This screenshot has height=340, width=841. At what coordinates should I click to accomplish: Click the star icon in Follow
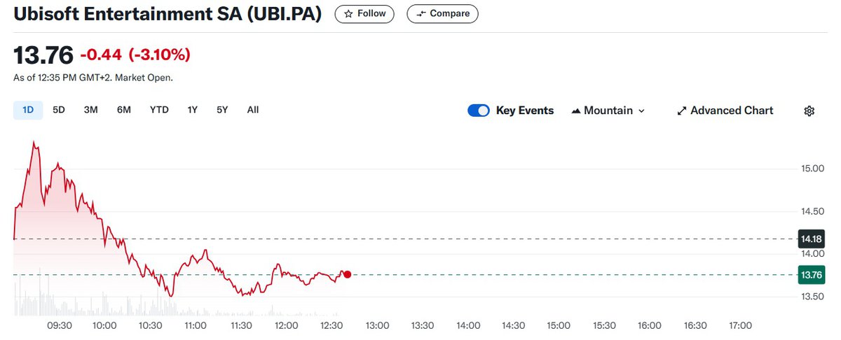click(348, 13)
